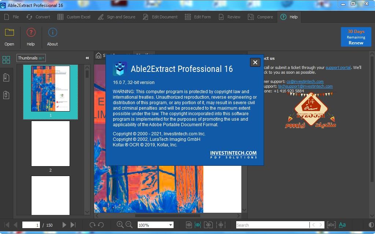
Task: Click the 'Copyright © 2002, LuraTech Imaging GmbH' line
Action: (157, 139)
